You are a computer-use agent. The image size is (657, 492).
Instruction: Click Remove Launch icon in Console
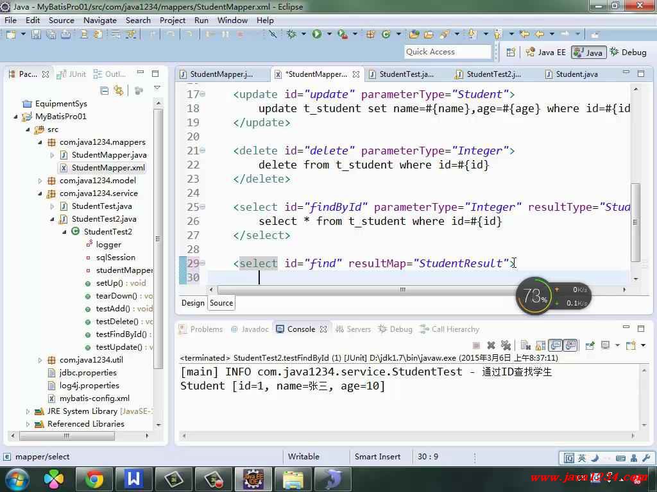[x=491, y=345]
